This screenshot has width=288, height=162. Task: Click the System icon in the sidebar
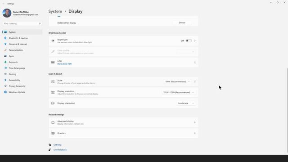point(5,32)
